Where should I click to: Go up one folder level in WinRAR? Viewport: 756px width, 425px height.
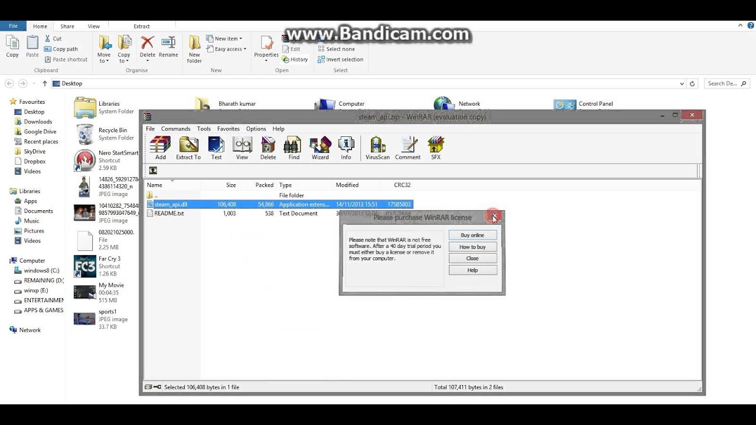[153, 171]
